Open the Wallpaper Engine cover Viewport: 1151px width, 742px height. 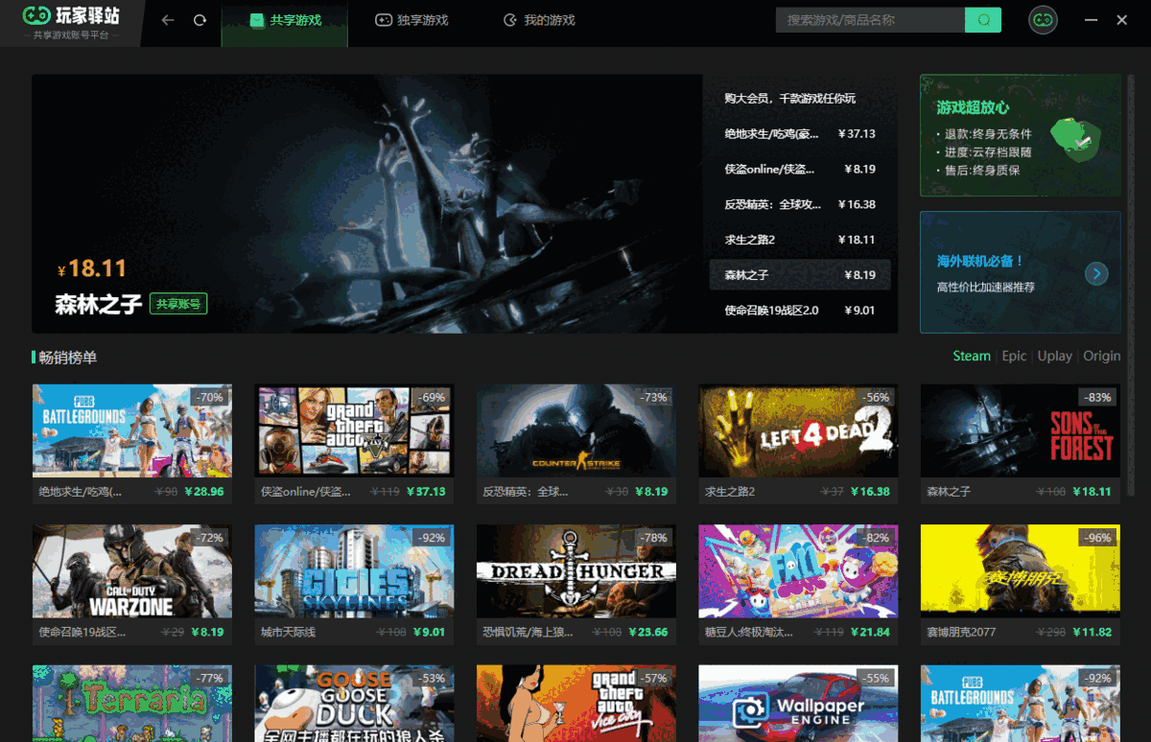pyautogui.click(x=798, y=704)
